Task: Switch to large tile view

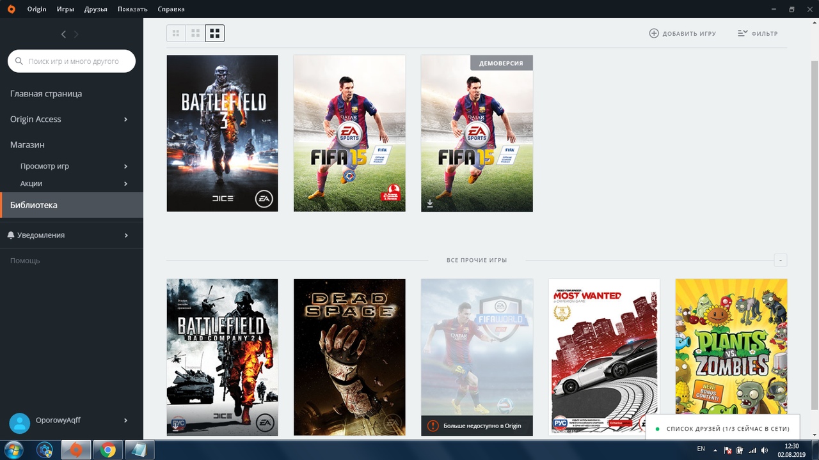Action: [215, 33]
